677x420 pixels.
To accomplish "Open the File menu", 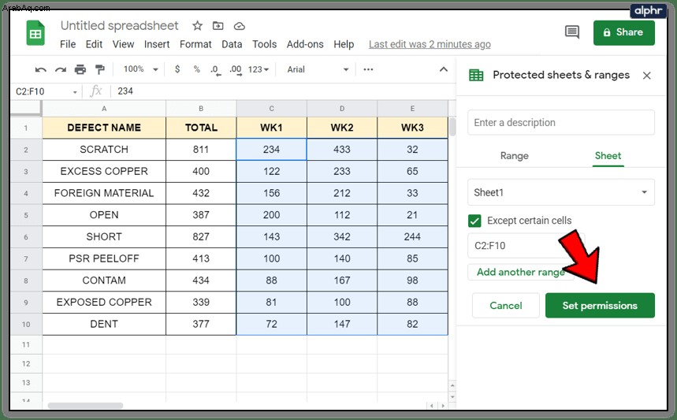I will pos(68,44).
